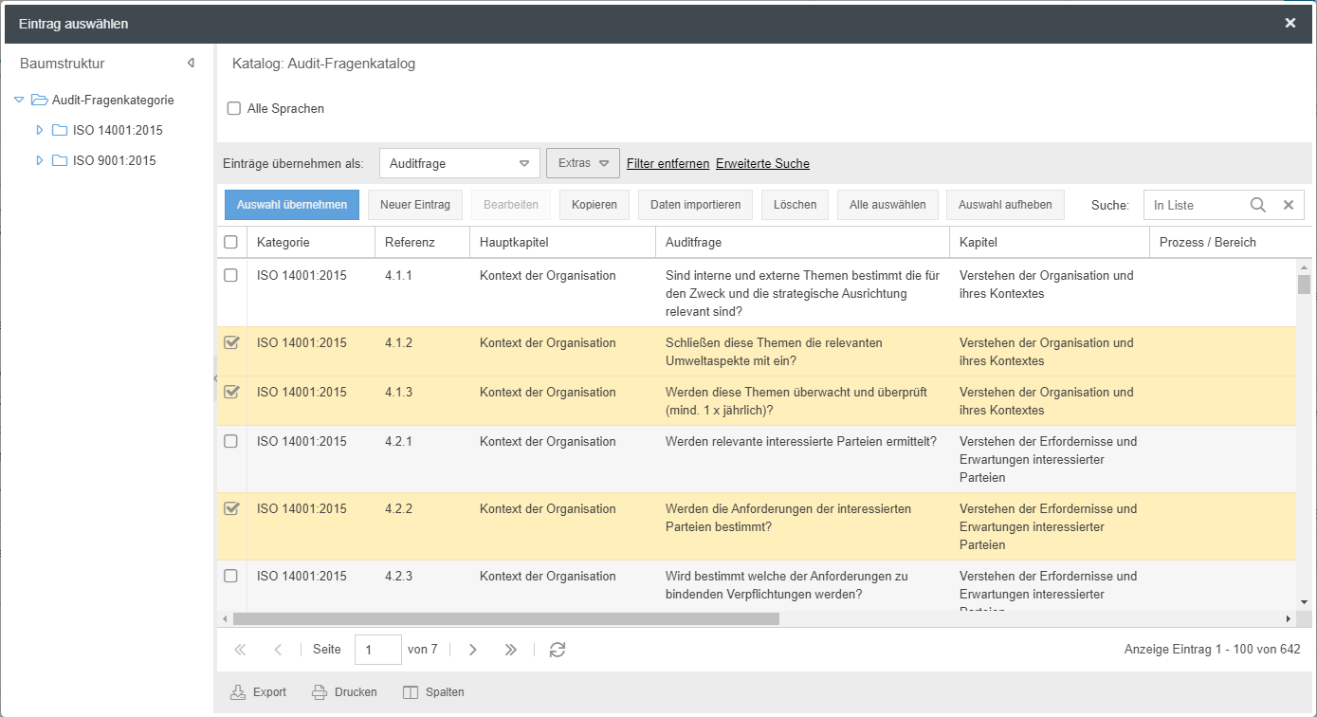Image resolution: width=1317 pixels, height=717 pixels.
Task: Click the refresh list icon in pagination bar
Action: [x=558, y=650]
